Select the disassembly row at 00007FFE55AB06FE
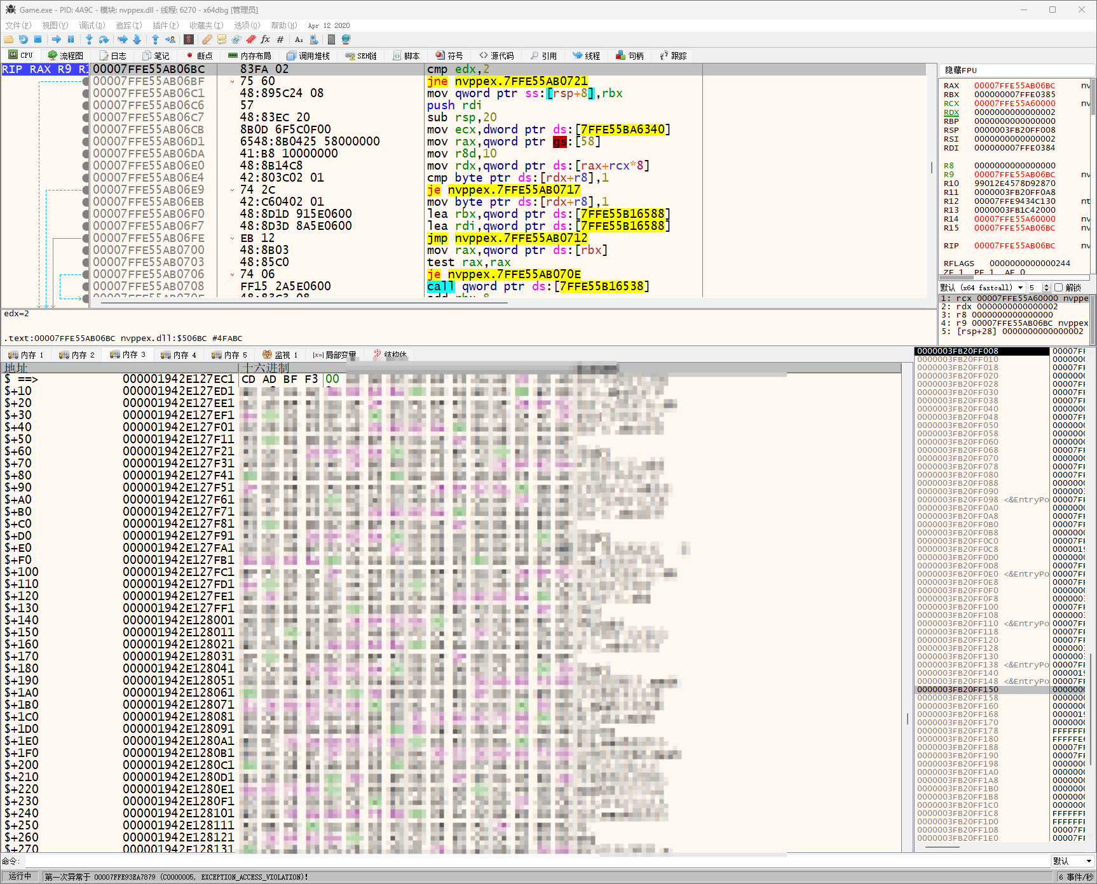Viewport: 1097px width, 884px height. tap(508, 238)
